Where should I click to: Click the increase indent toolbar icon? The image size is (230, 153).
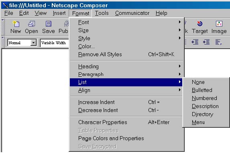point(206,42)
